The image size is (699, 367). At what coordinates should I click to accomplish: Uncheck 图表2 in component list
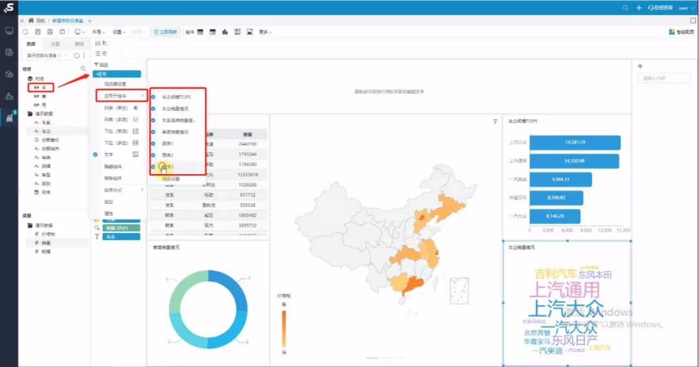[x=153, y=155]
